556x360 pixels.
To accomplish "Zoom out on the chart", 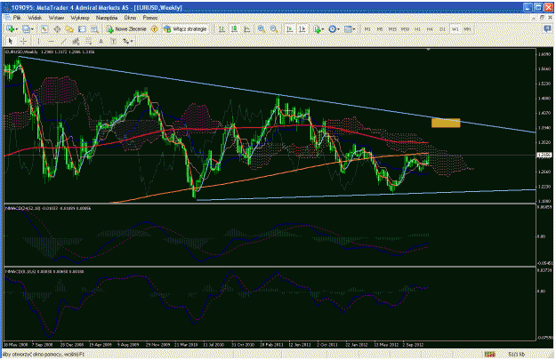I will click(274, 29).
